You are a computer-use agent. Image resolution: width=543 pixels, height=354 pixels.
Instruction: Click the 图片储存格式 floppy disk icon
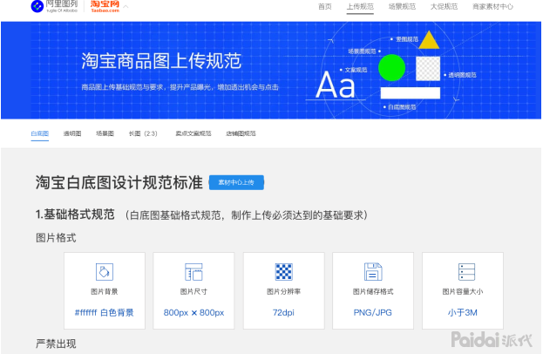click(x=373, y=272)
